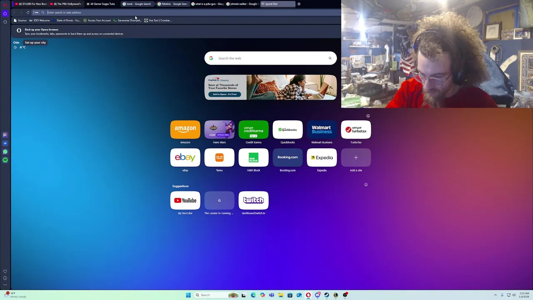Open the Credit Karma speed dial tile
Screen dimensions: 533x300
click(254, 130)
